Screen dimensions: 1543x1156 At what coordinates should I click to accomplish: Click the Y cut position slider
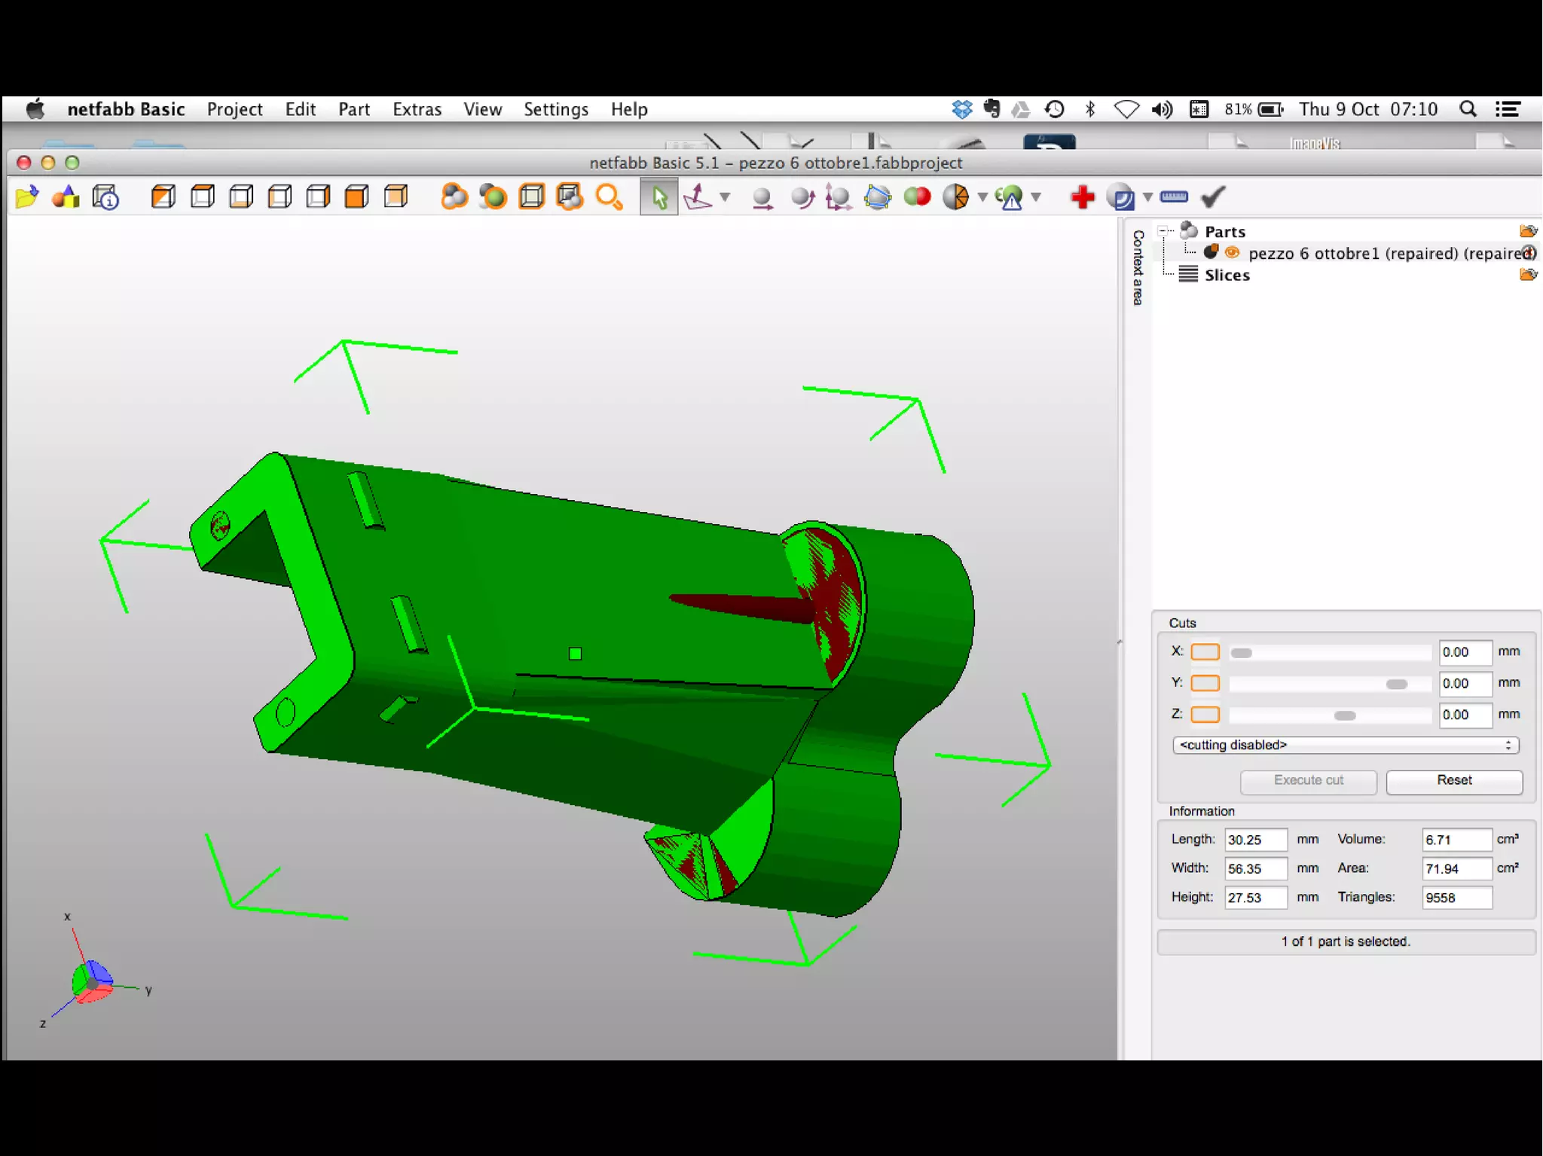point(1330,684)
